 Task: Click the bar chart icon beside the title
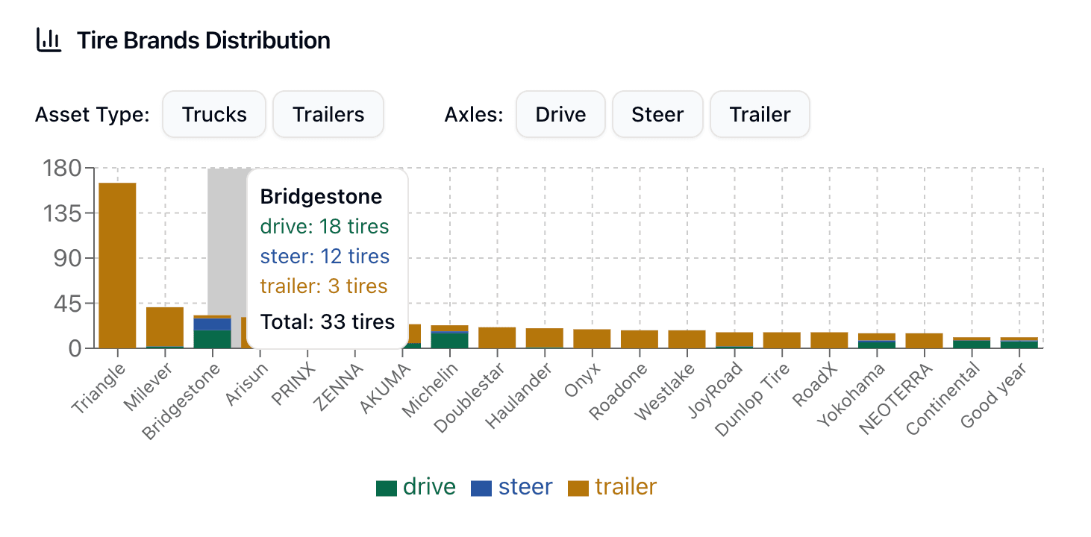pyautogui.click(x=49, y=40)
